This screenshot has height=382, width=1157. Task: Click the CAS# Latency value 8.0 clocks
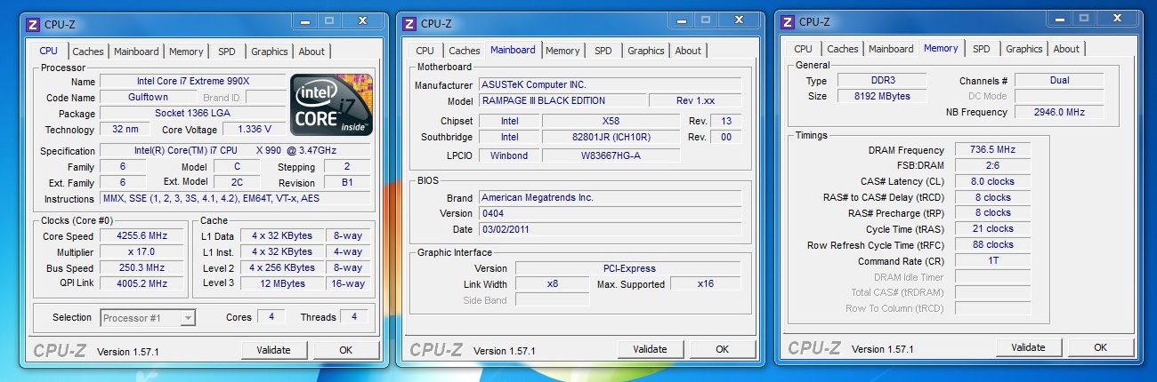click(x=992, y=182)
